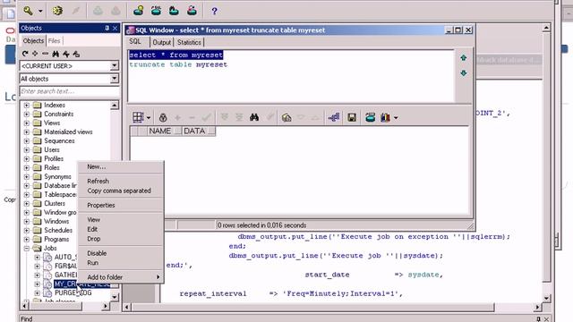Select the Programs folder
This screenshot has width=573, height=322.
click(x=56, y=239)
